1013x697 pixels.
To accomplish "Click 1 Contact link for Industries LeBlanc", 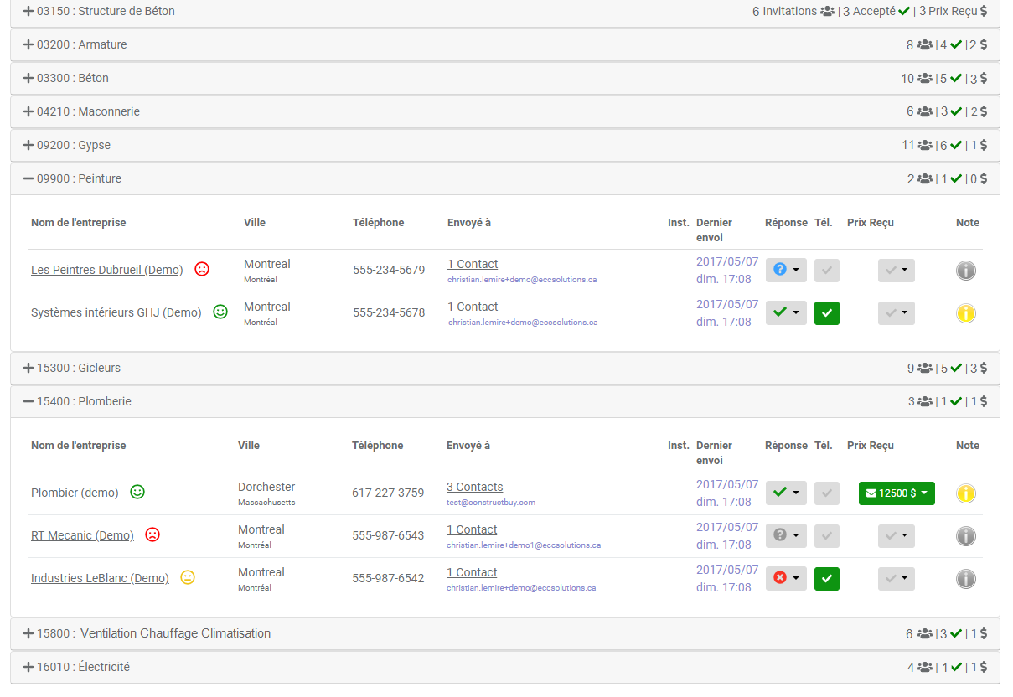I will point(472,572).
